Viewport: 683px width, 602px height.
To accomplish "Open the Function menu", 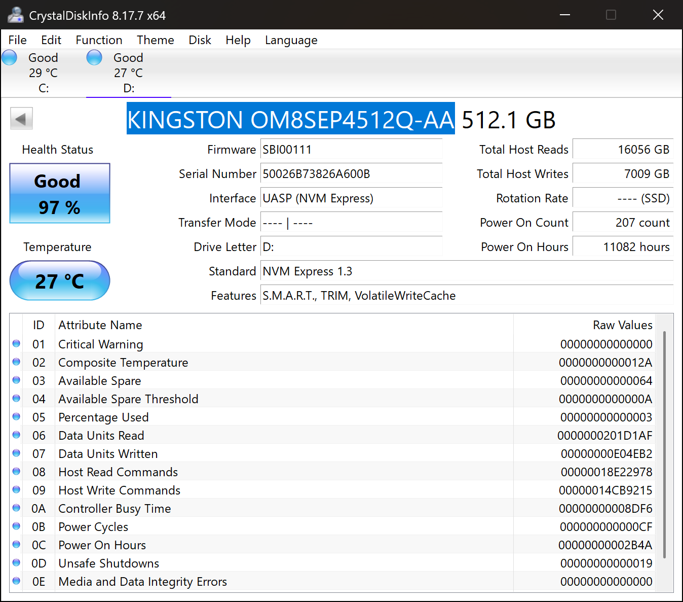I will coord(99,40).
